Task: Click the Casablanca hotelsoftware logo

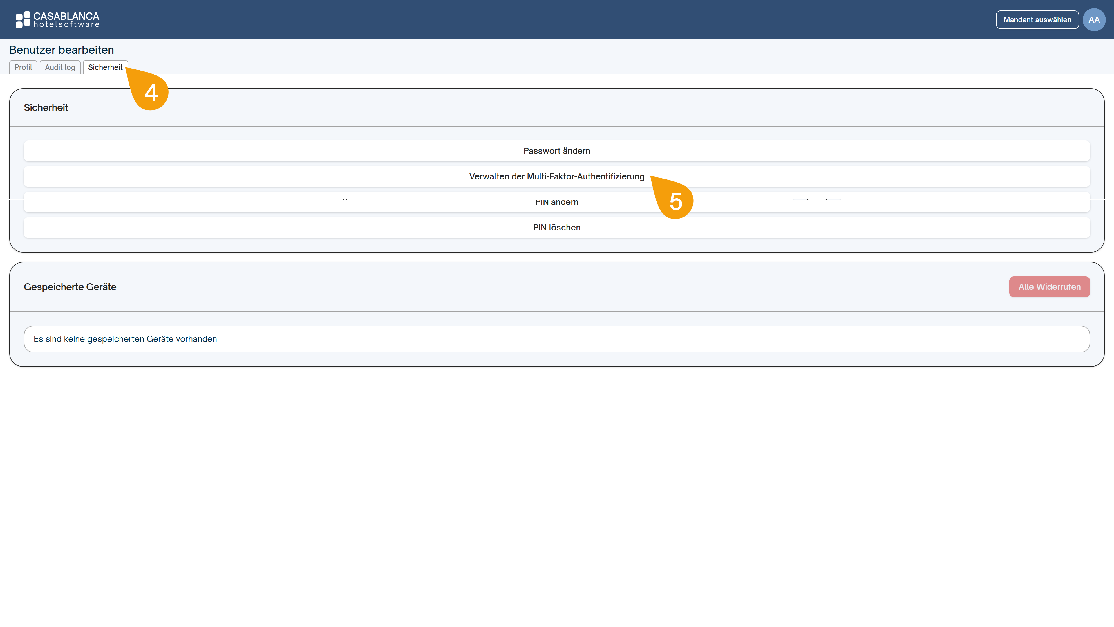Action: tap(57, 20)
